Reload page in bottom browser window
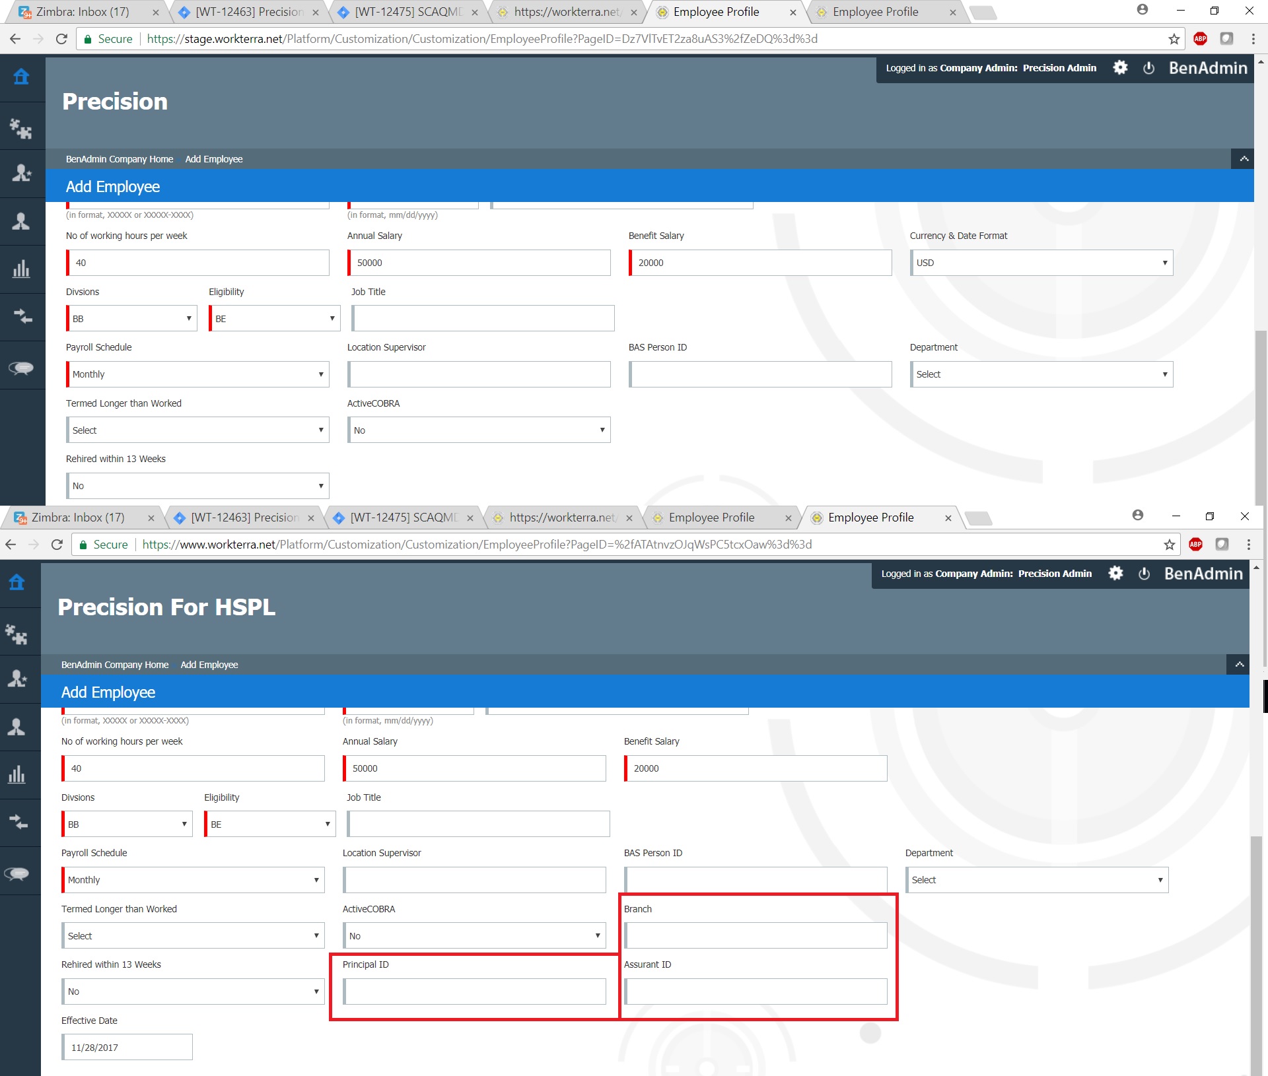The height and width of the screenshot is (1076, 1268). (x=57, y=545)
